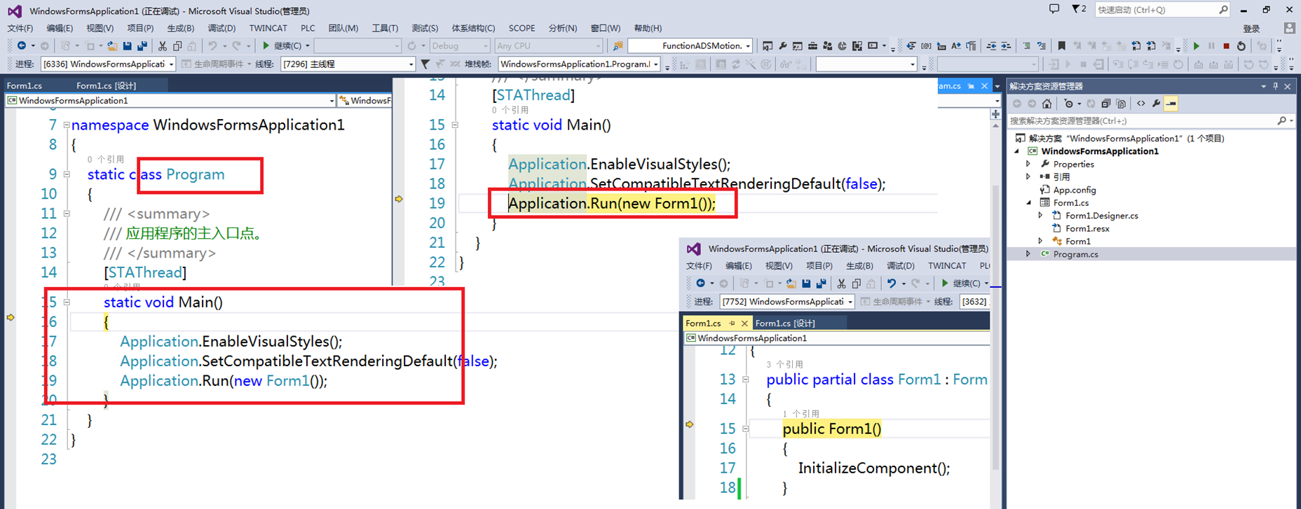
Task: Switch to Form1.cs [设计] tab
Action: pyautogui.click(x=106, y=85)
